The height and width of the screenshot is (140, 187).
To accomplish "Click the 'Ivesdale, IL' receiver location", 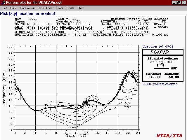I will (67, 22).
